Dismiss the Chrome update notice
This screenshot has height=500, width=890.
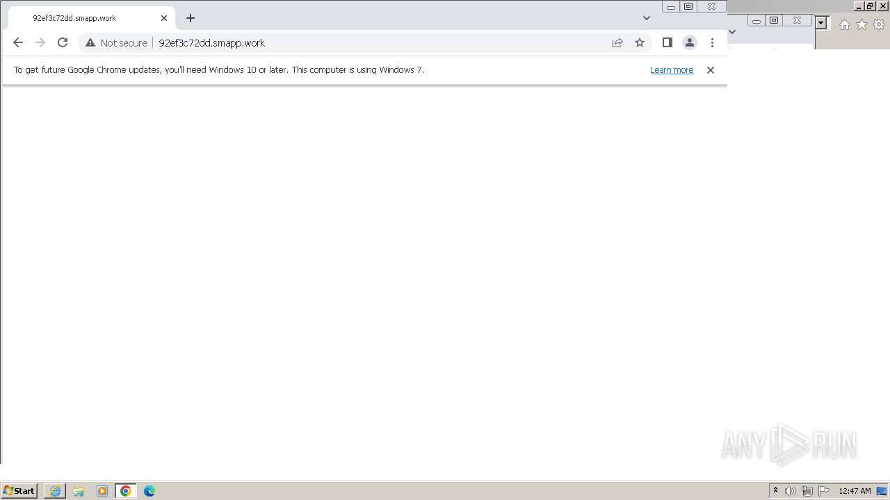[x=711, y=70]
